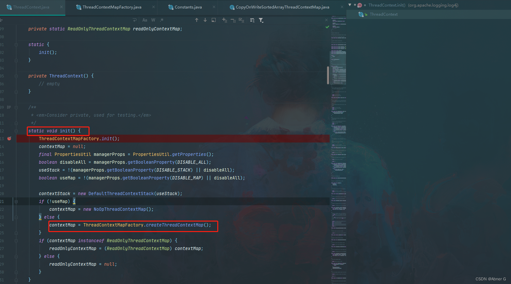Collapse the ThreadContext.init() hierarchy node
Viewport: 511px width, 284px height.
(x=350, y=5)
